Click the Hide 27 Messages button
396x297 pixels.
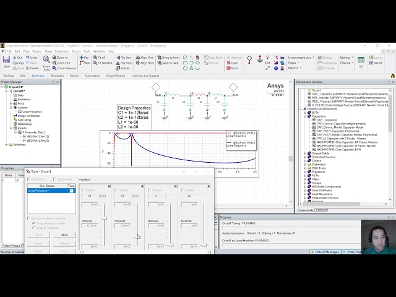pyautogui.click(x=325, y=252)
